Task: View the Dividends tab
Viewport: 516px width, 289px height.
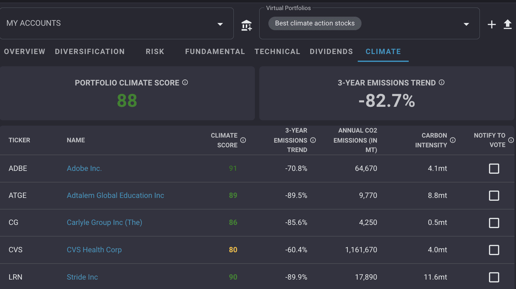Action: (x=331, y=52)
